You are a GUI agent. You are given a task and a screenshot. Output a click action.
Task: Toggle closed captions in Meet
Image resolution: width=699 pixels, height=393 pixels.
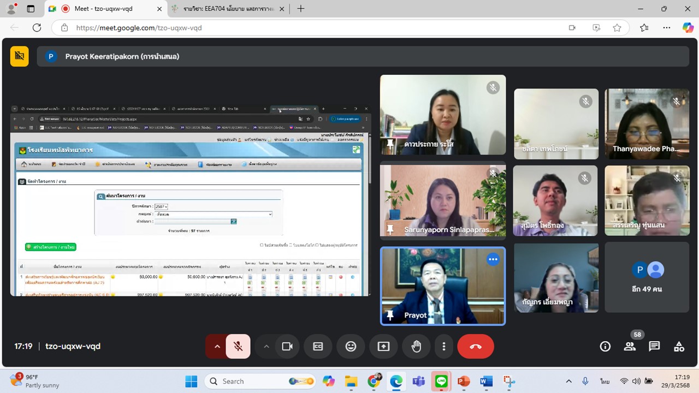[318, 346]
